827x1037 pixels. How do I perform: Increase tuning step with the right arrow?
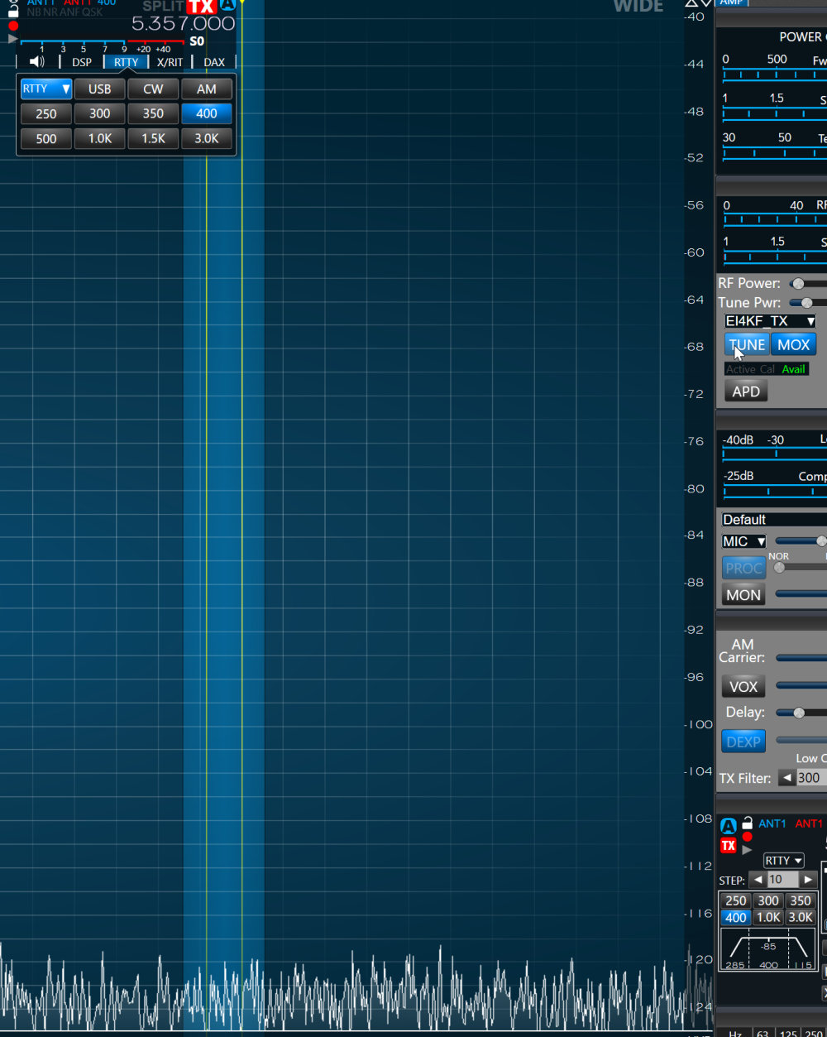tap(808, 880)
